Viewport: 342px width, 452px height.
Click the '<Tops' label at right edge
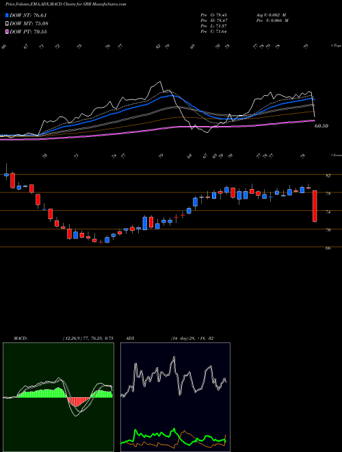click(336, 46)
